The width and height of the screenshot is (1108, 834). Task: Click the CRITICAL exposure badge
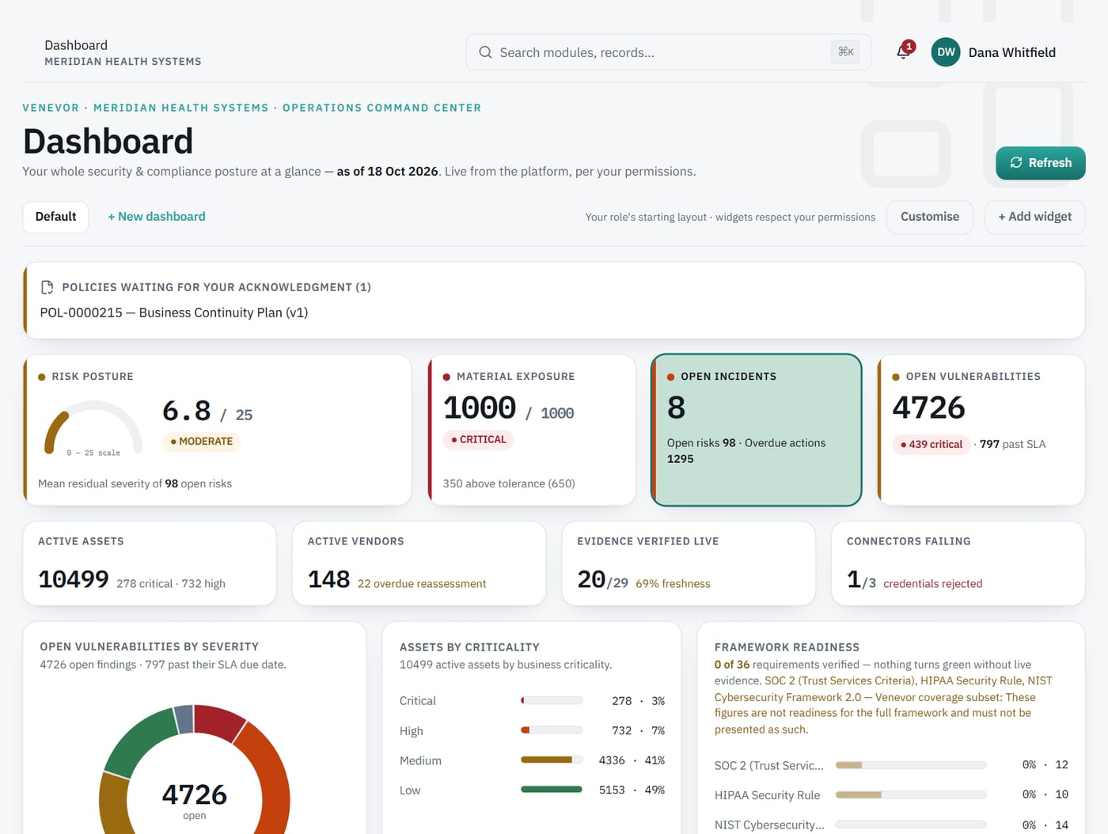[479, 440]
